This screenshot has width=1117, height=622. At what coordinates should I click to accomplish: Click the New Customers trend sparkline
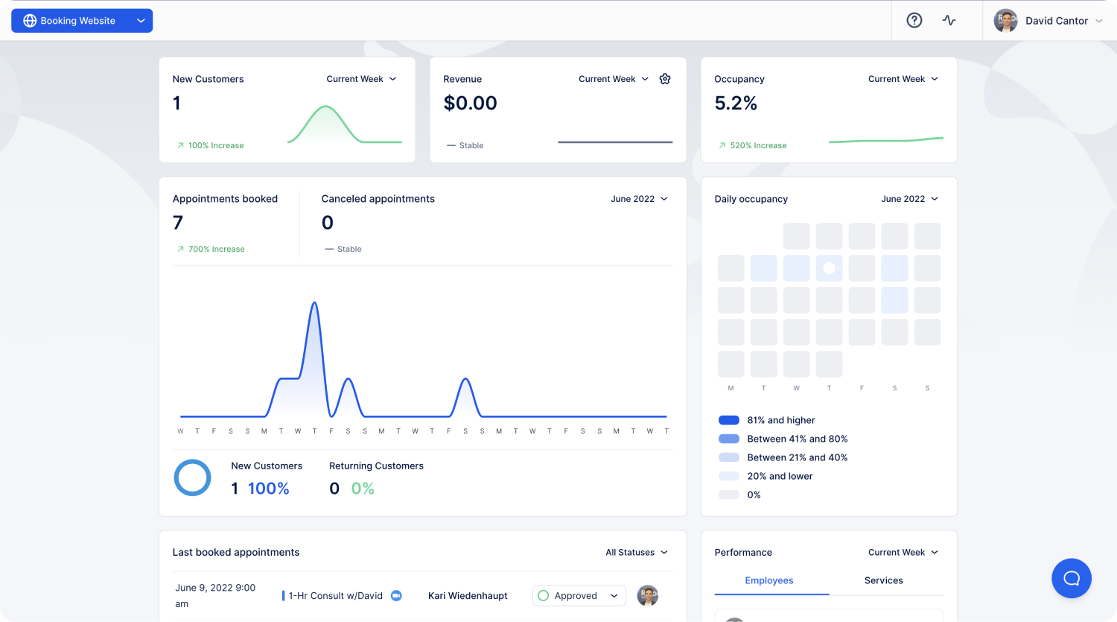pos(345,124)
